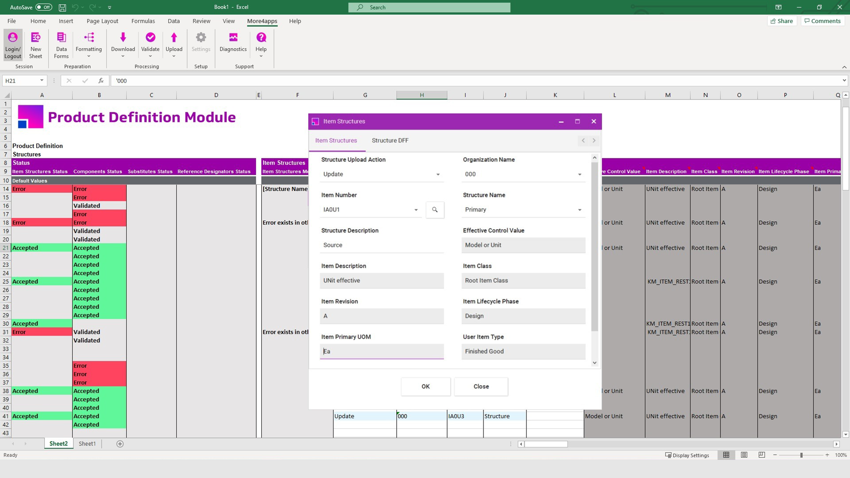Switch to the Structure DFF tab
This screenshot has height=478, width=850.
click(390, 140)
